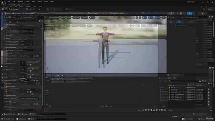The width and height of the screenshot is (215, 121).
Task: Click the console command input field
Action: tap(52, 119)
